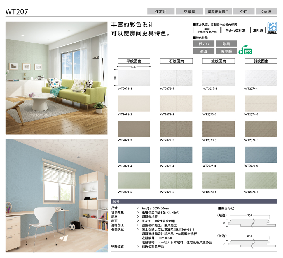Click the 除臭 feature button
283x258 pixels.
(226, 44)
